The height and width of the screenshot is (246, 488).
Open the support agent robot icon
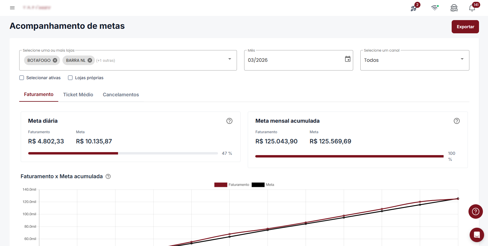point(454,8)
